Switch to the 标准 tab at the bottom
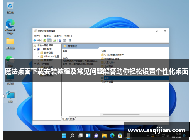 click(x=72, y=118)
